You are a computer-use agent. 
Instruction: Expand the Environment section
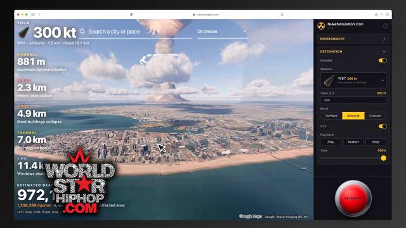click(x=353, y=39)
